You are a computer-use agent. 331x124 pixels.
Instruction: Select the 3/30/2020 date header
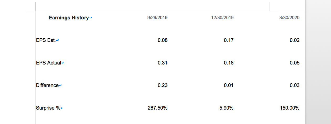point(289,18)
